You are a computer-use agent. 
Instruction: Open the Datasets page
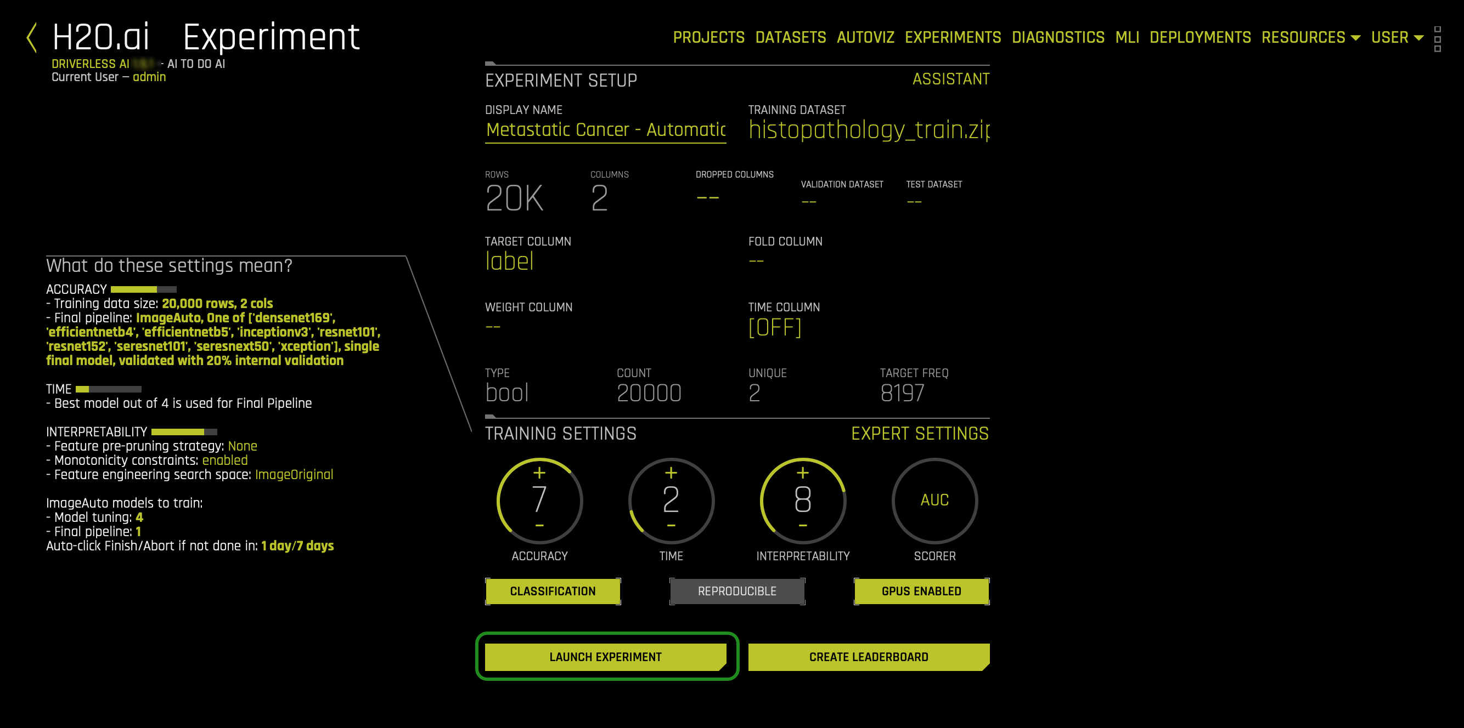coord(791,37)
